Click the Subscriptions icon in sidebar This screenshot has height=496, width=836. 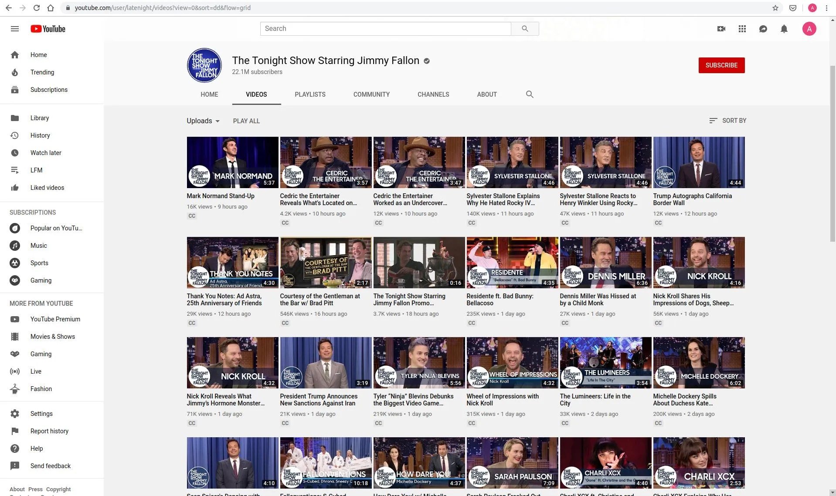15,90
